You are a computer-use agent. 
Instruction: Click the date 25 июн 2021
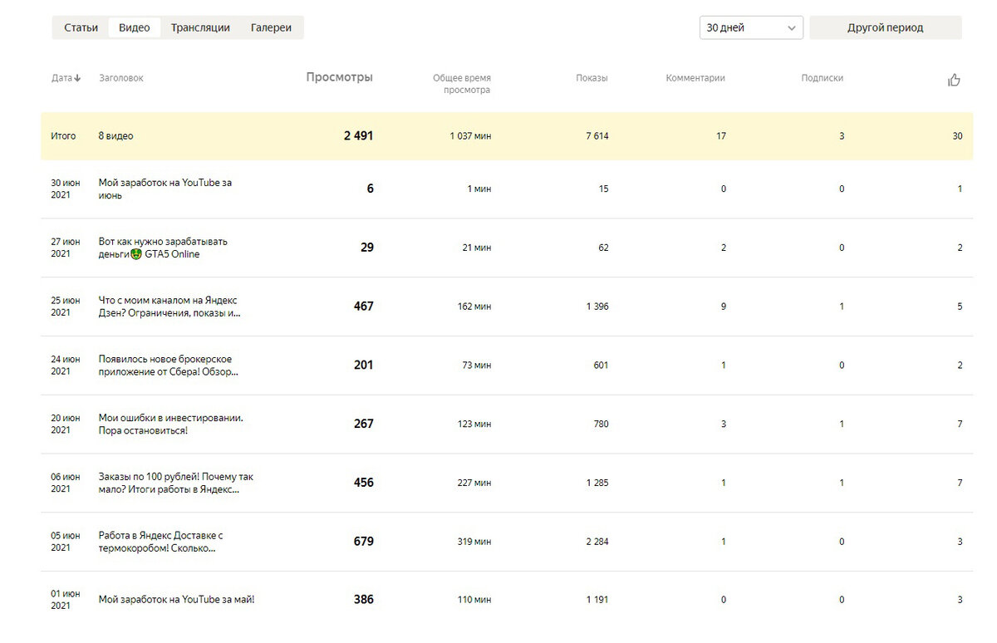tap(66, 307)
